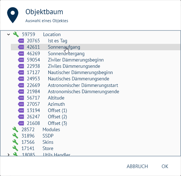Select Nautischer Dämmerungsbeginn row
This screenshot has height=176, width=181.
tap(80, 72)
